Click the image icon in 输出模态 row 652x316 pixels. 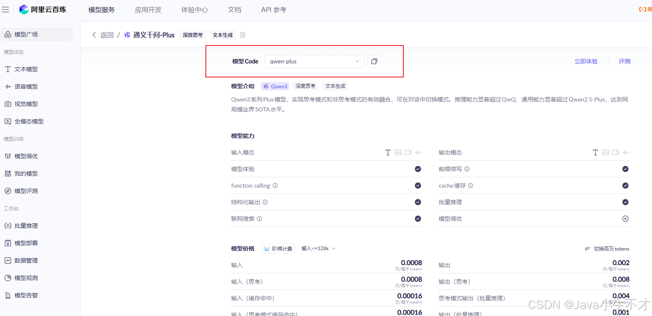606,152
